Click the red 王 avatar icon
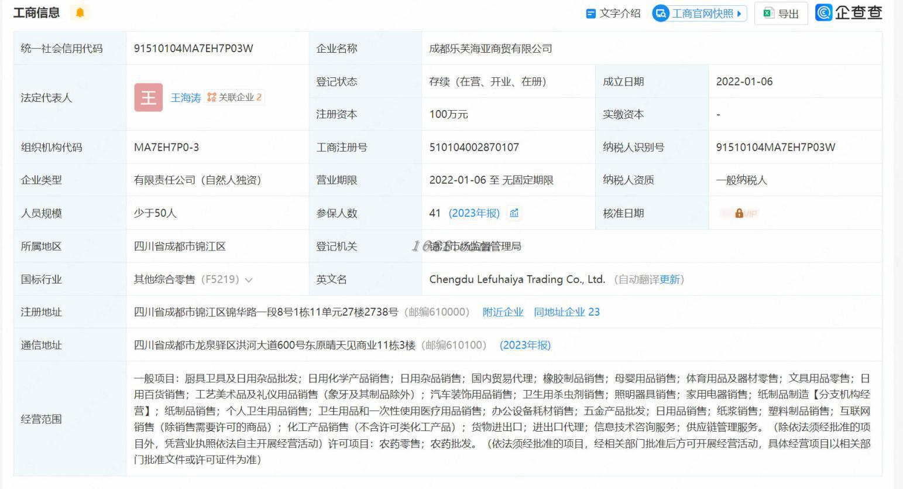This screenshot has width=903, height=489. point(148,97)
